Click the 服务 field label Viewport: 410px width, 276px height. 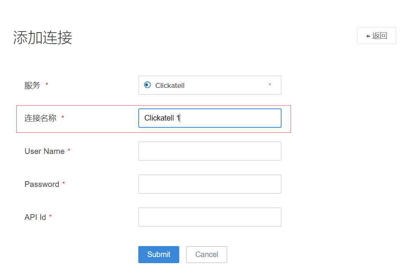point(32,85)
